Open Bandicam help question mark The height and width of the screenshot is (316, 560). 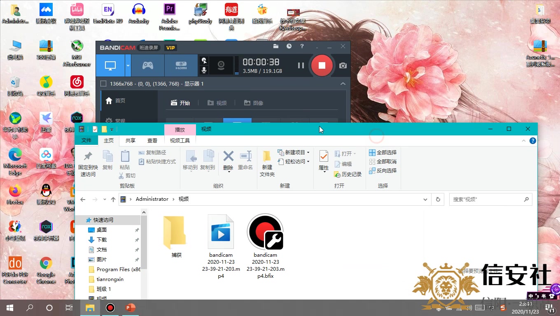click(x=302, y=46)
